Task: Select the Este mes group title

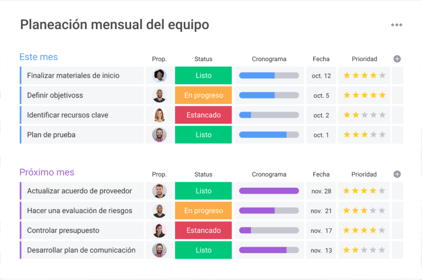Action: [x=38, y=57]
